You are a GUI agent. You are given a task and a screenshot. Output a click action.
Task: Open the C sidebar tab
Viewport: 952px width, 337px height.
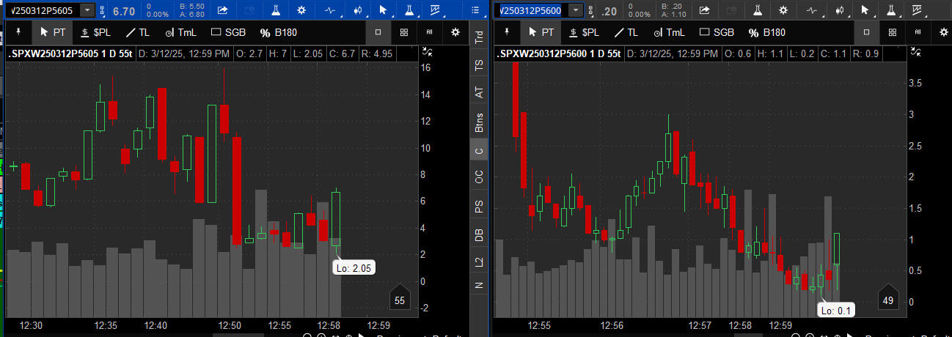point(479,149)
